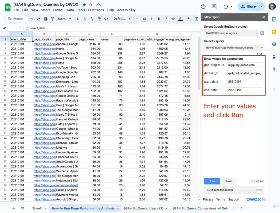
Task: Click the blue Run button
Action: (x=212, y=181)
